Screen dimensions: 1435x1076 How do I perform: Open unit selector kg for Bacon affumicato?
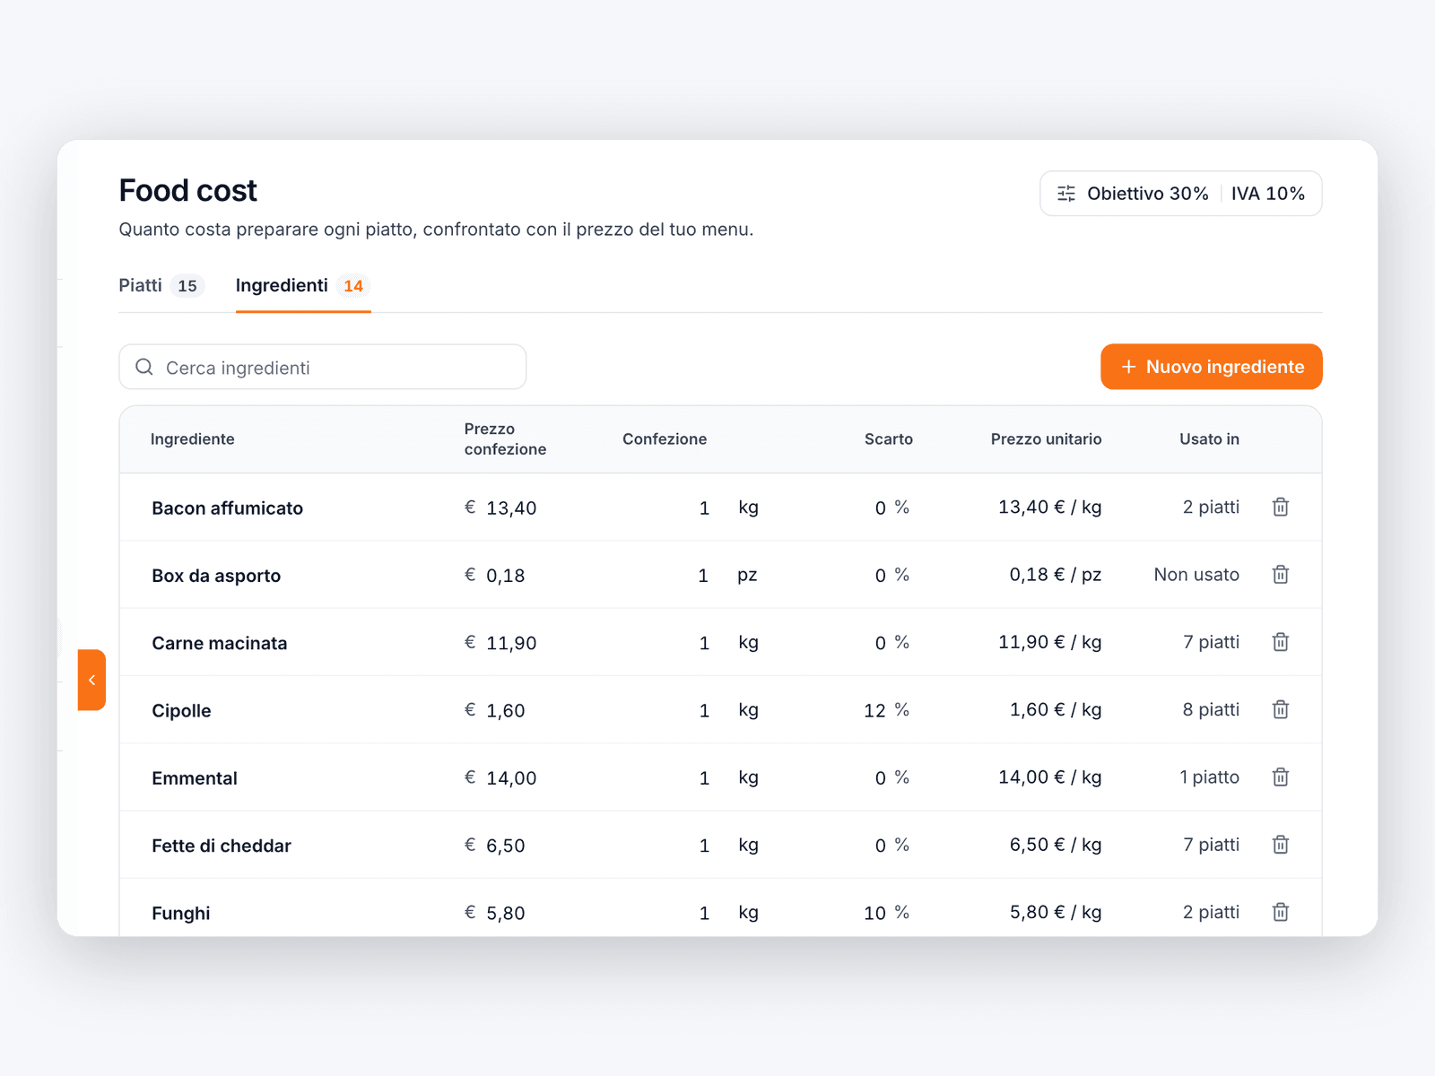tap(748, 508)
